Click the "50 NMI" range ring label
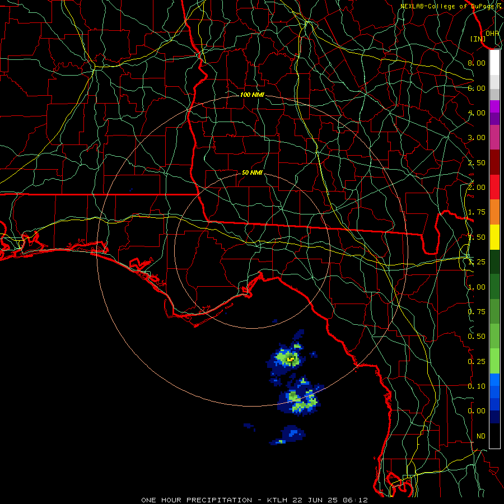 [x=252, y=172]
